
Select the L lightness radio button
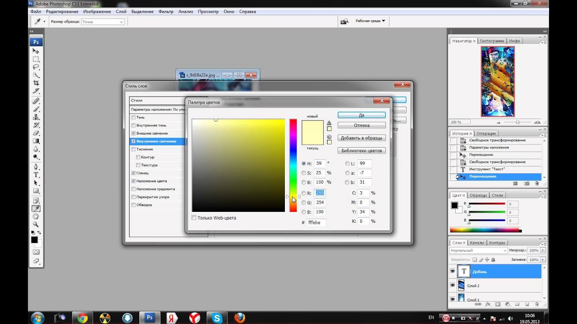pos(348,163)
